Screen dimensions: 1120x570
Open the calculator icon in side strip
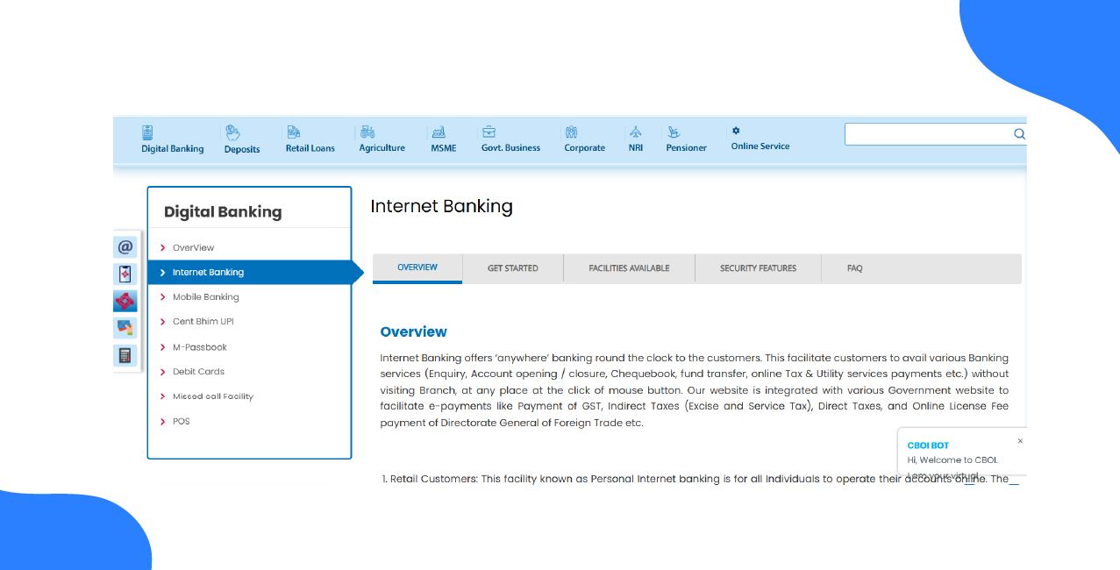point(125,355)
